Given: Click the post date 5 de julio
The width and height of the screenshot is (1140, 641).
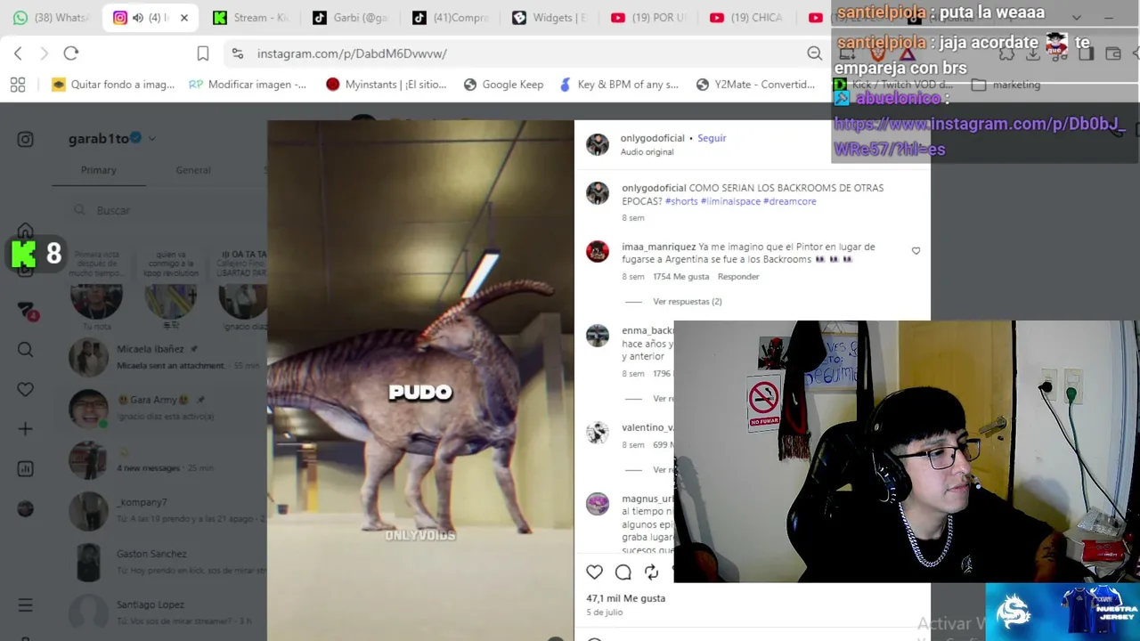Looking at the screenshot, I should click(605, 613).
